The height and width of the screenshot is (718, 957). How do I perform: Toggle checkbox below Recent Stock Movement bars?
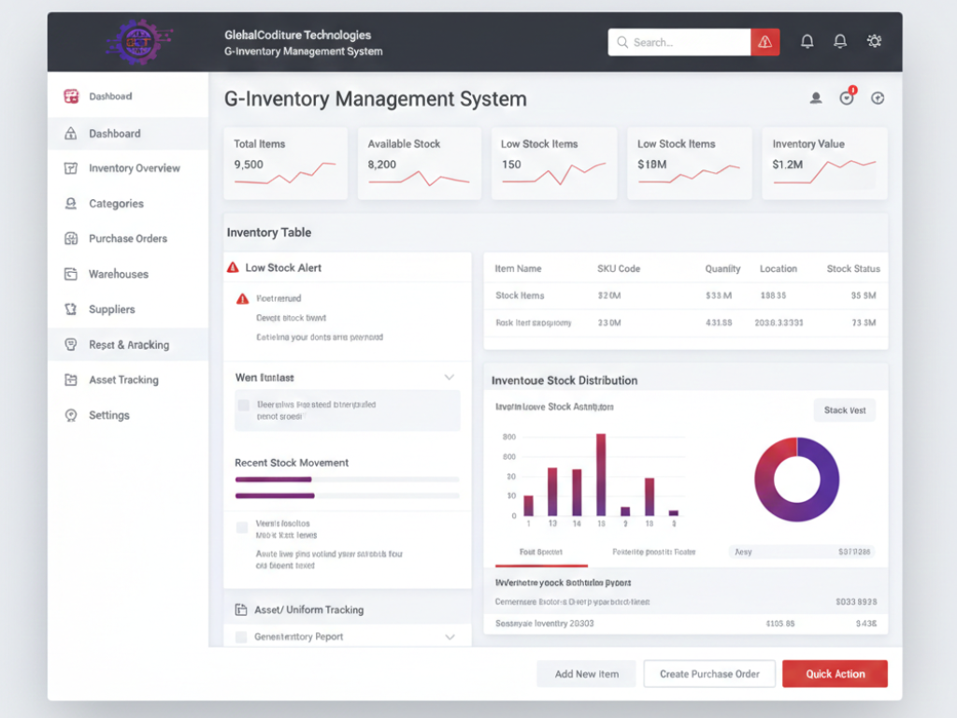pyautogui.click(x=243, y=528)
